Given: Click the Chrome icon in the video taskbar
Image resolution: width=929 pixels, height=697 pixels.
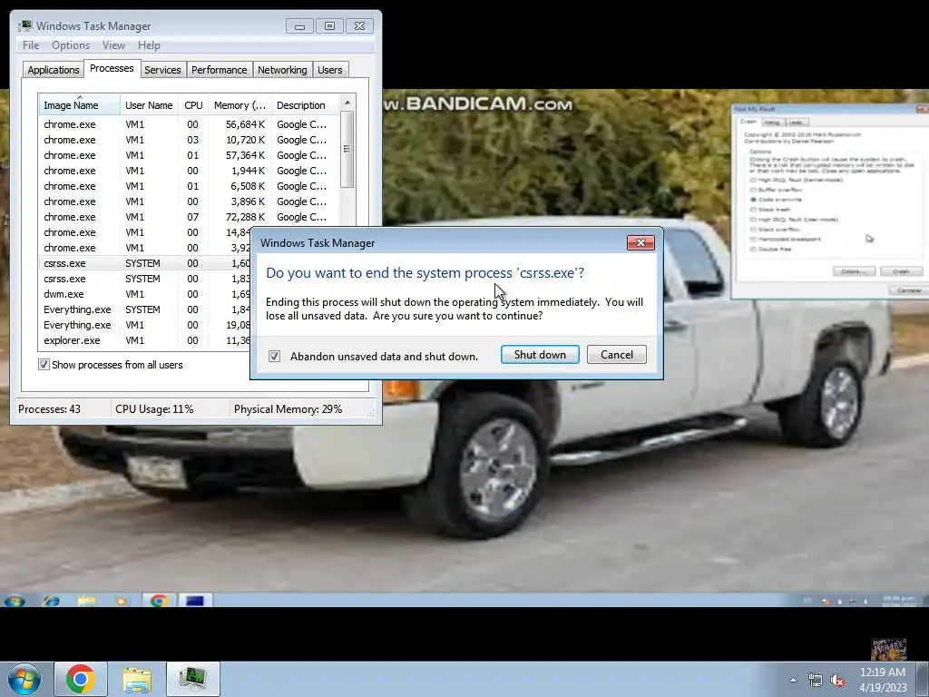Looking at the screenshot, I should pos(159,601).
